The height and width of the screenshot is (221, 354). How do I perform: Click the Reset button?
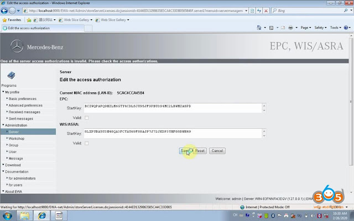click(200, 151)
